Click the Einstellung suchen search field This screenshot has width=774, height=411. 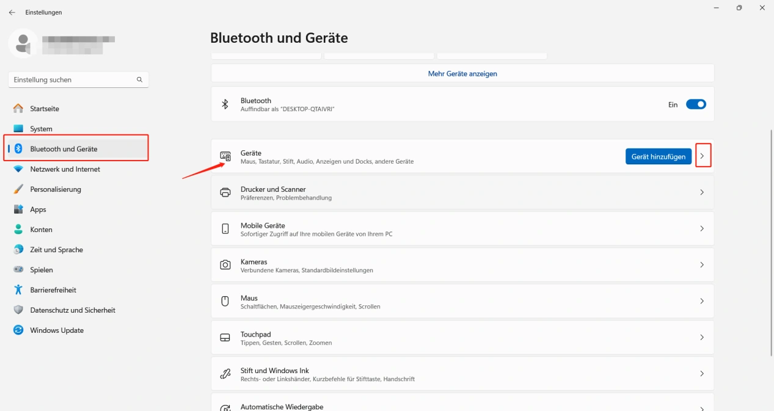pyautogui.click(x=72, y=79)
